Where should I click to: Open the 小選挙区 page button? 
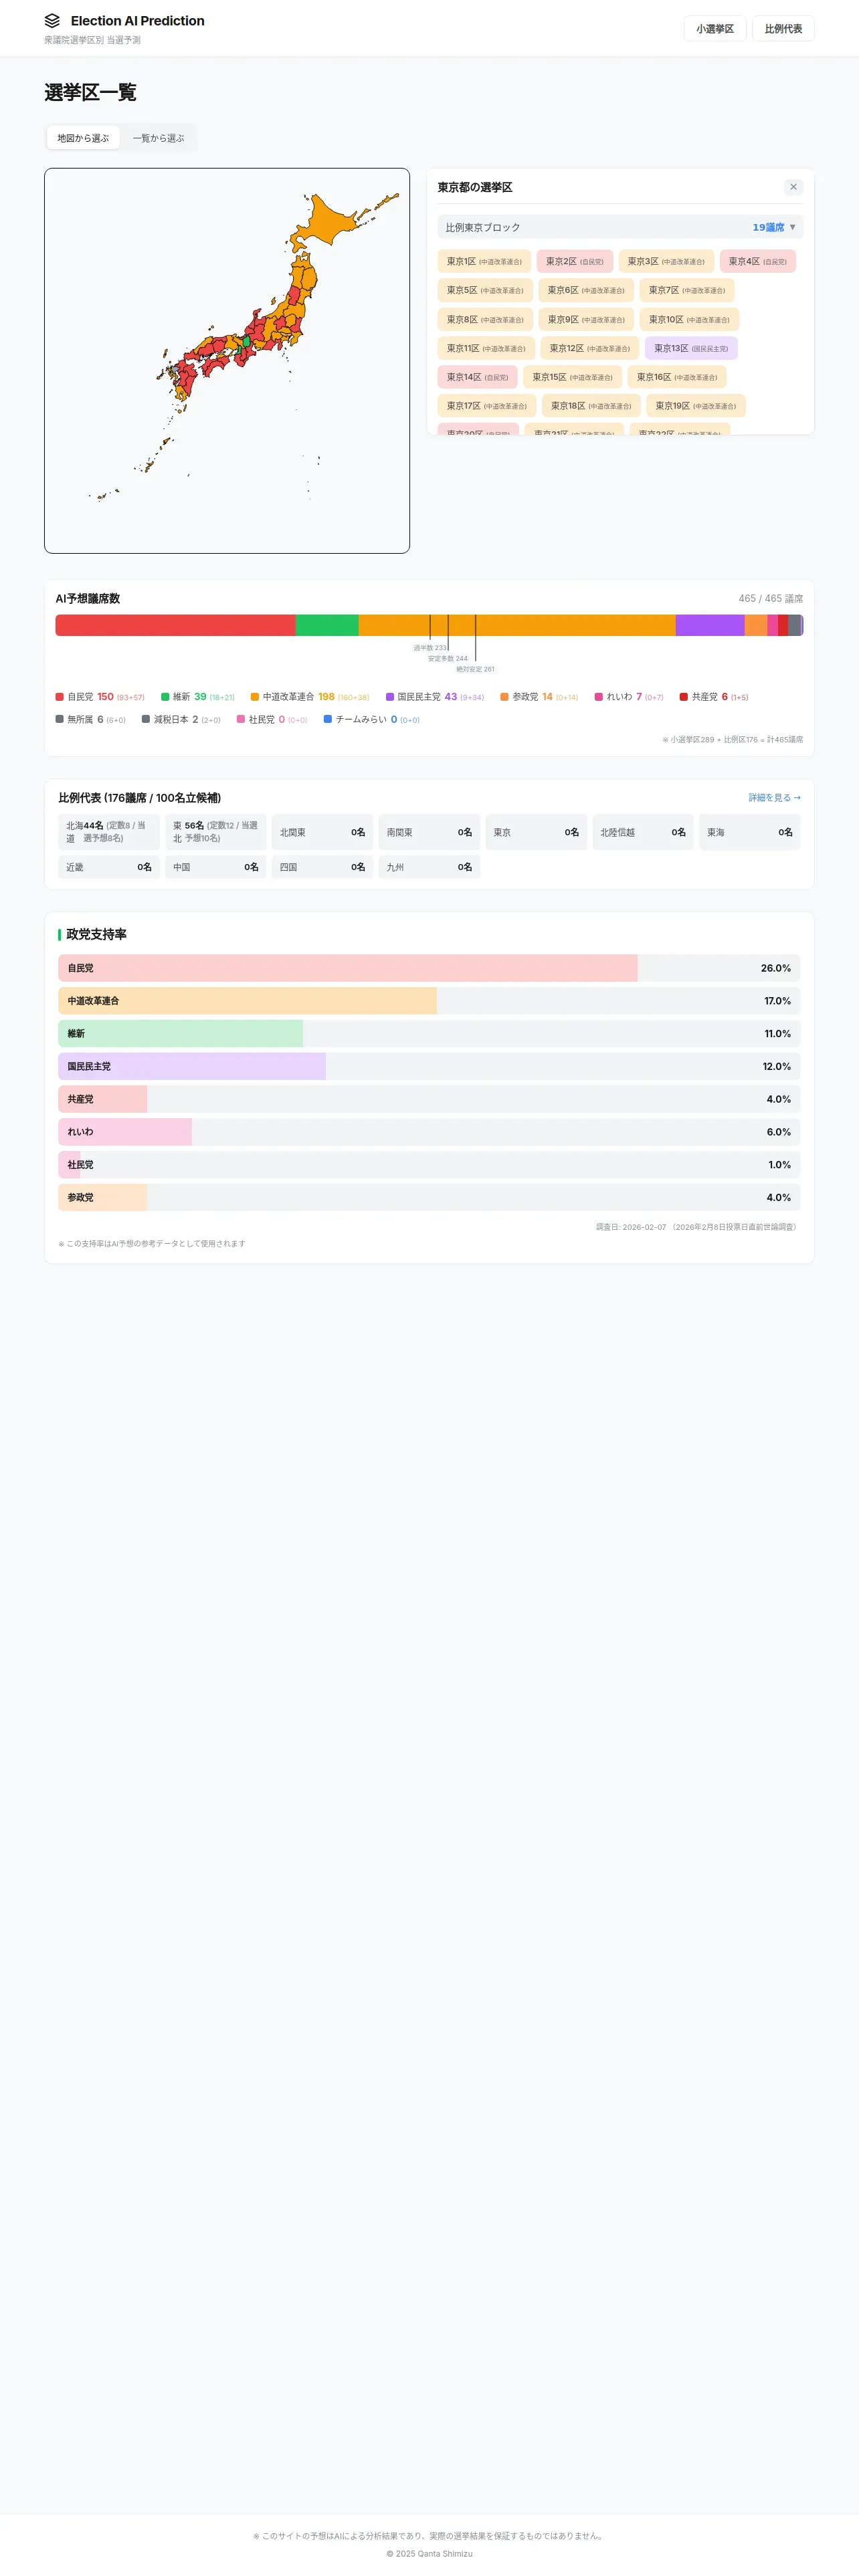point(714,29)
